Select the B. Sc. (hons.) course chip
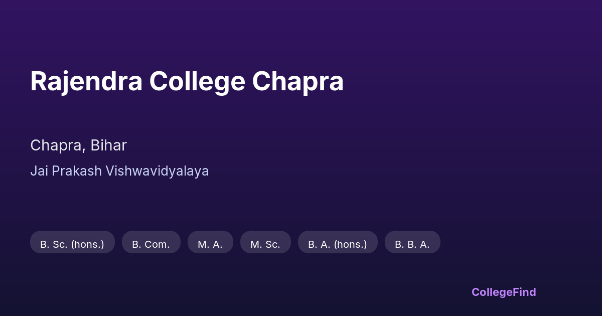This screenshot has height=316, width=602. [x=72, y=242]
